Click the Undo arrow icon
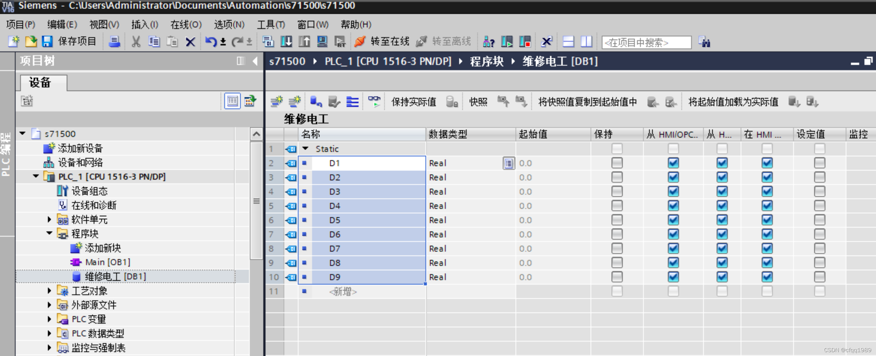 [210, 42]
